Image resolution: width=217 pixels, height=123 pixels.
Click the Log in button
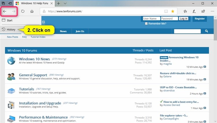coord(183,19)
